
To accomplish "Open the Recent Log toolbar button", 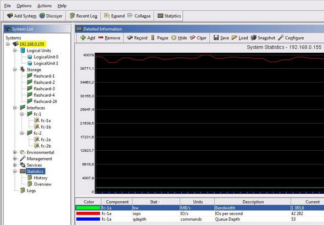I will point(83,16).
